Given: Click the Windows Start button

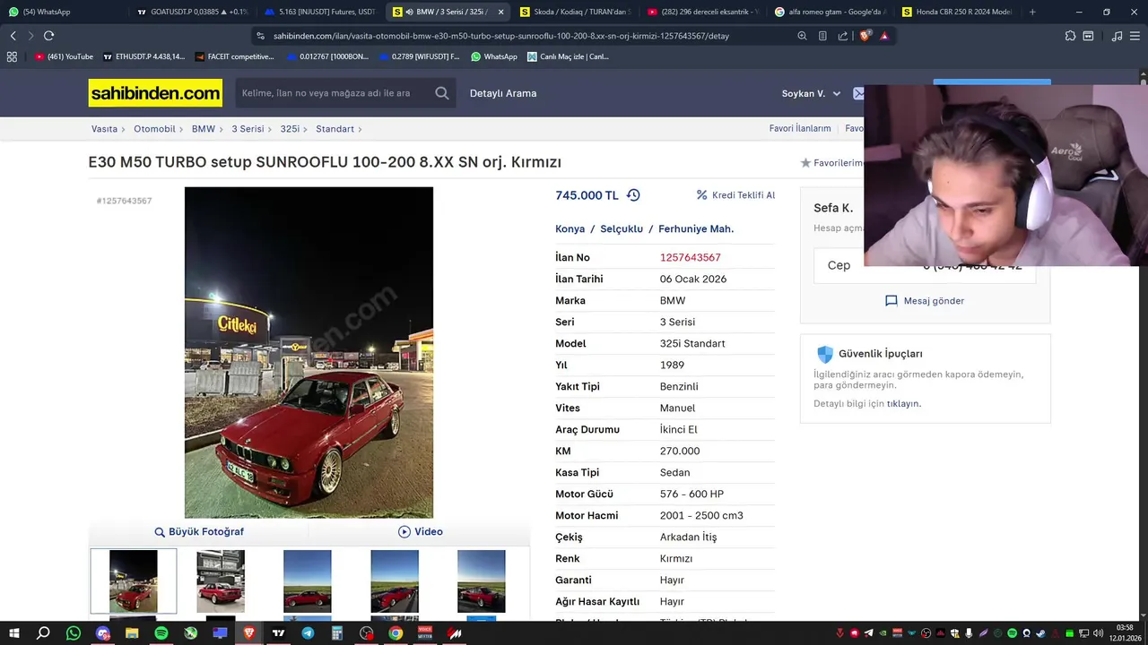Looking at the screenshot, I should (14, 633).
